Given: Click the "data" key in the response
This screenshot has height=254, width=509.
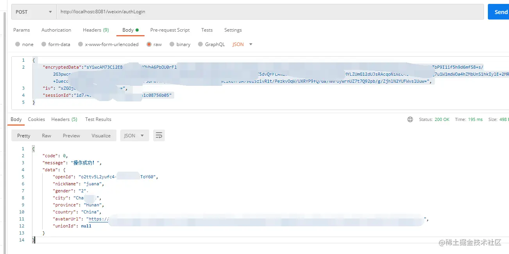Looking at the screenshot, I should point(50,170).
